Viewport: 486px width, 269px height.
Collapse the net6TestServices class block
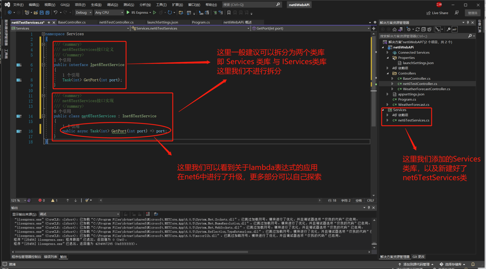[43, 116]
